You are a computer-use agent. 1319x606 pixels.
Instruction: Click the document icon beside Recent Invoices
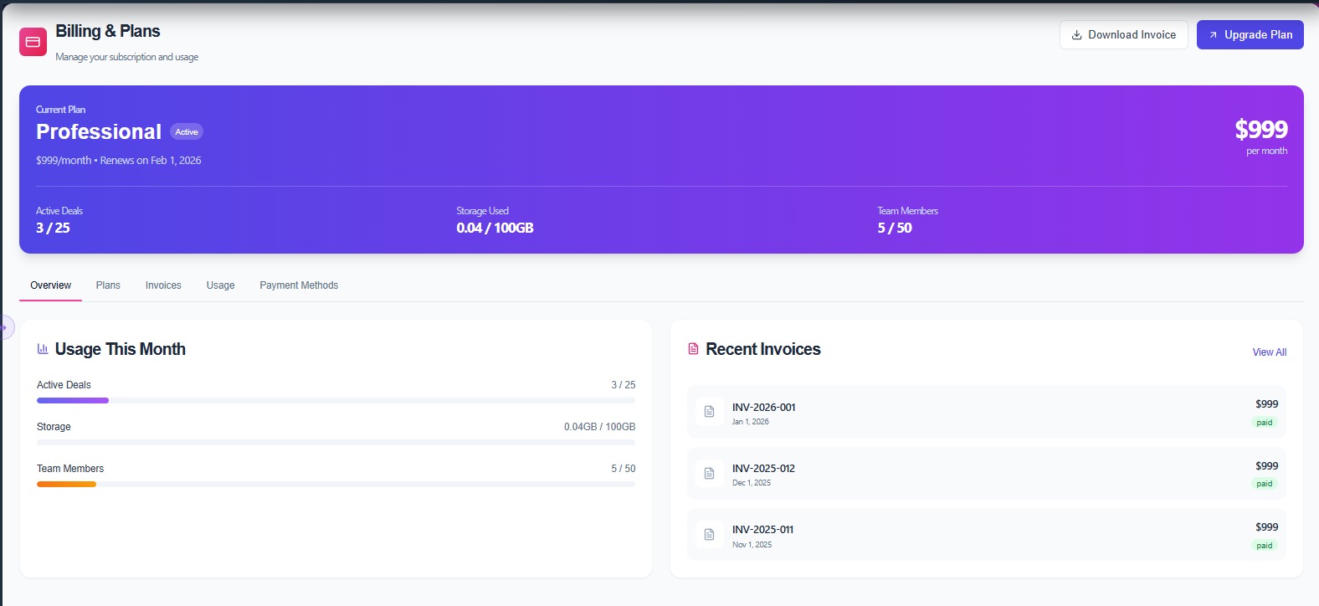click(693, 349)
